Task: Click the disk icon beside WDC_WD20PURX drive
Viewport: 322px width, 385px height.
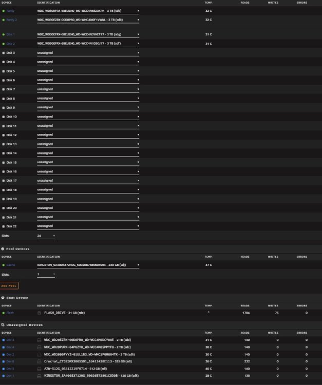Action: 39,347
